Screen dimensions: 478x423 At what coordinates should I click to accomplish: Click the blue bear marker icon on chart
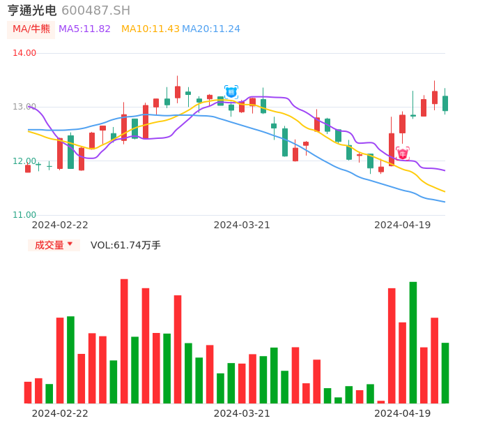pyautogui.click(x=231, y=91)
